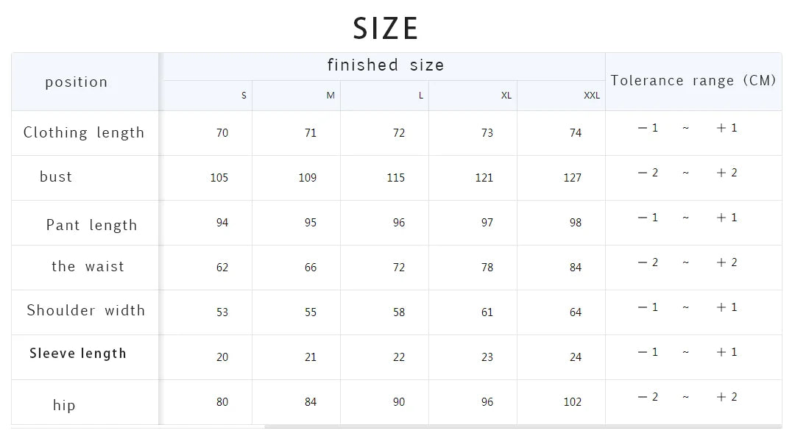This screenshot has width=795, height=444.
Task: Click the 'position' column header
Action: (76, 82)
